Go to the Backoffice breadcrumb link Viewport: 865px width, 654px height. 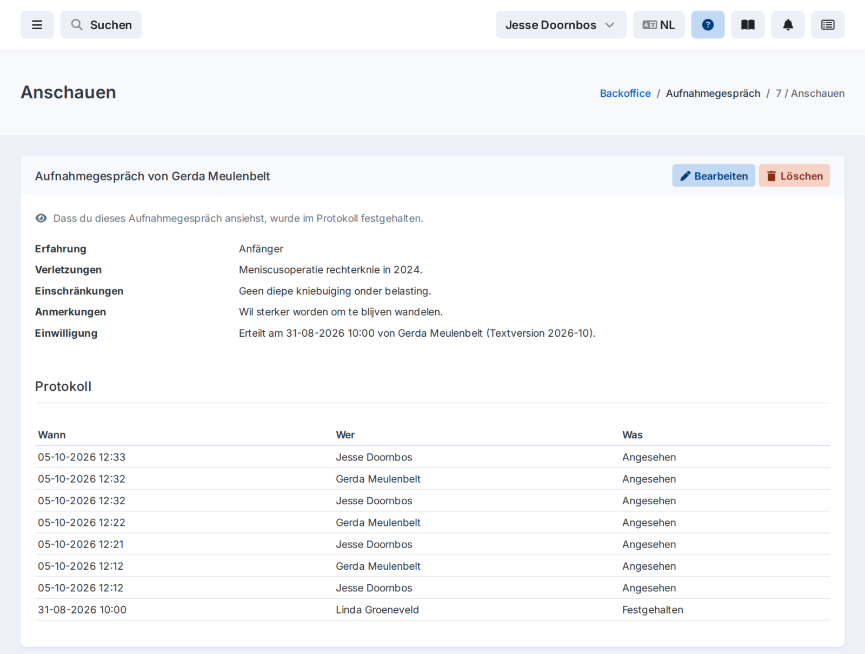pos(625,94)
